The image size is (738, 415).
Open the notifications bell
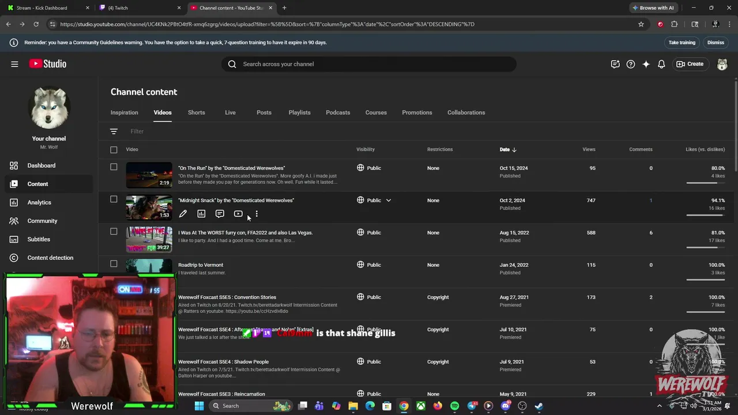pyautogui.click(x=661, y=64)
